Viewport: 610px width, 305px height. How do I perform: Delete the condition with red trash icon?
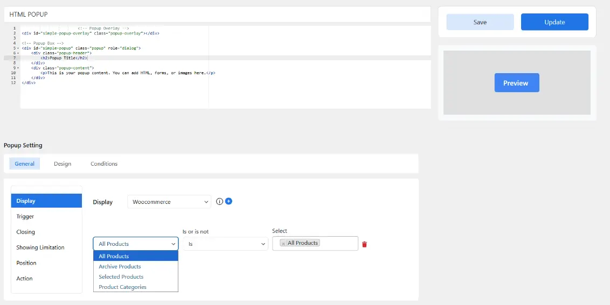[364, 244]
